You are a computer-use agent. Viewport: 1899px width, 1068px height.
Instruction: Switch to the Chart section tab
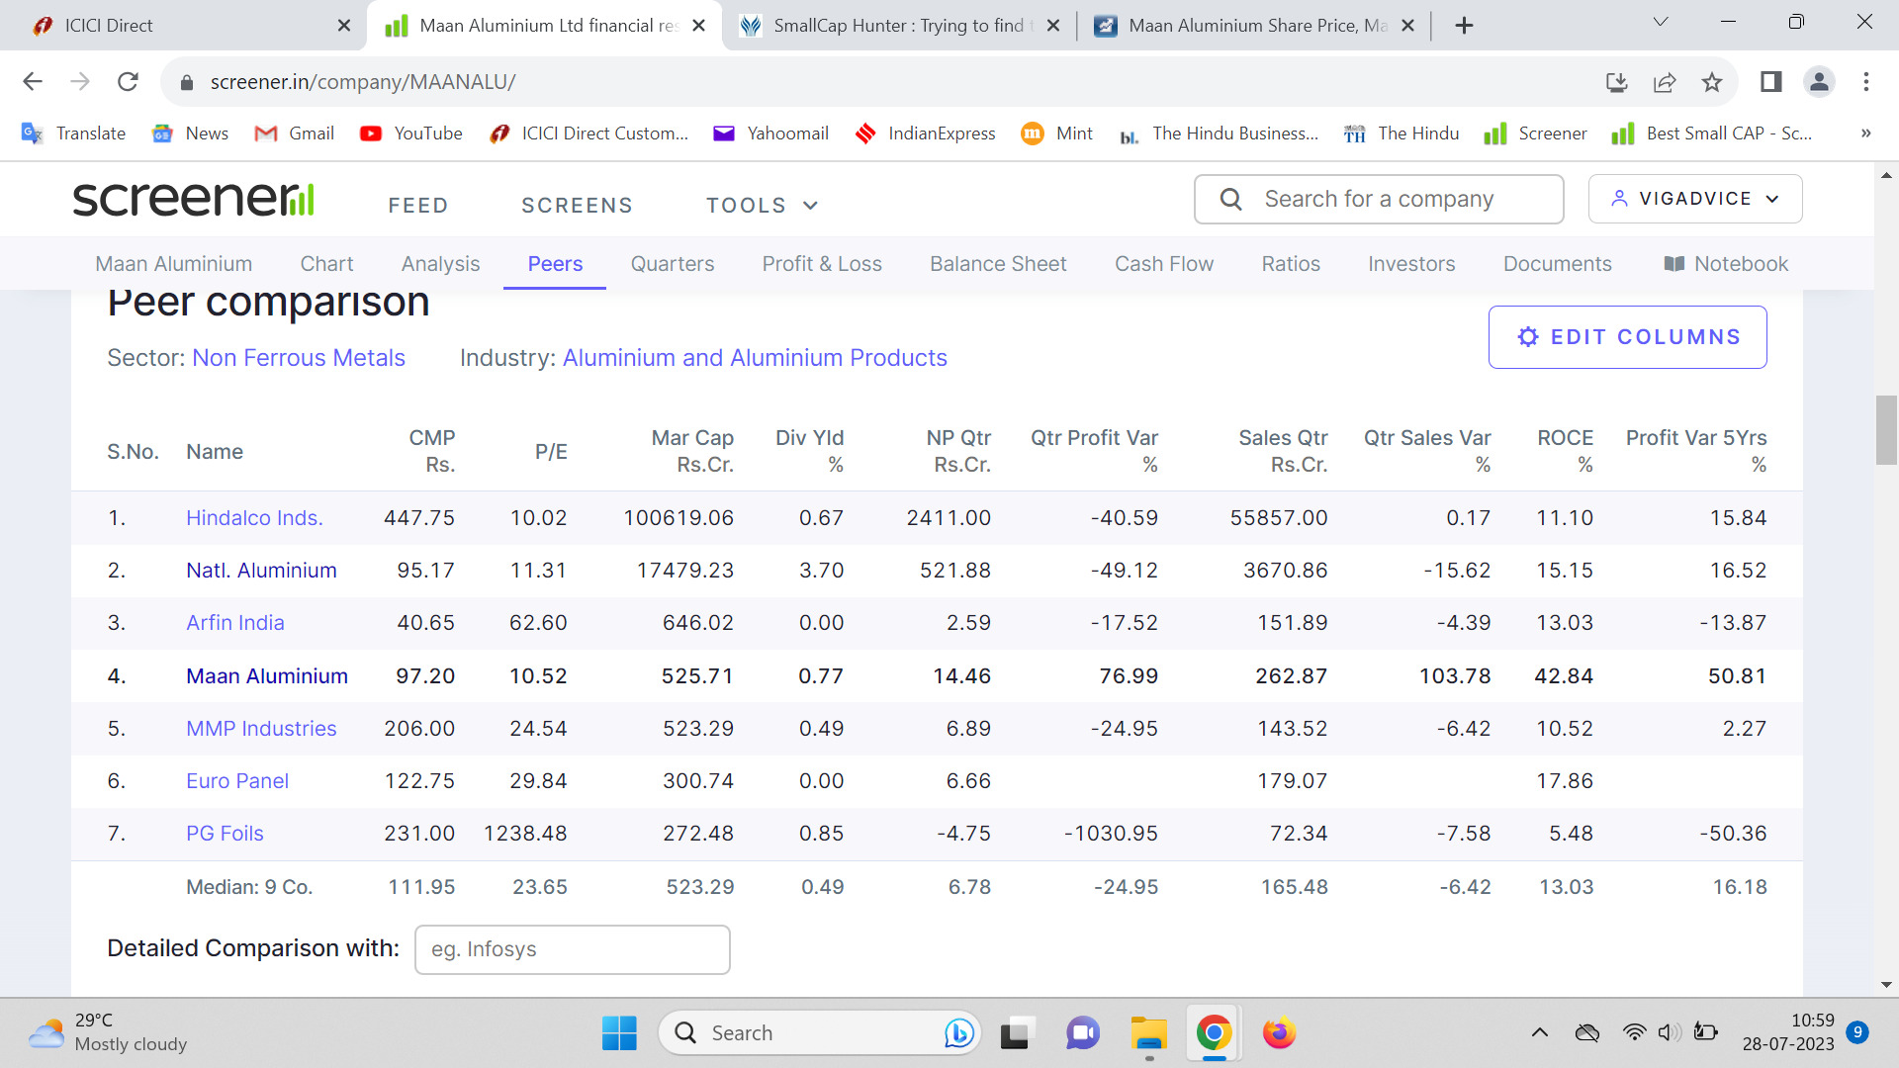coord(326,264)
